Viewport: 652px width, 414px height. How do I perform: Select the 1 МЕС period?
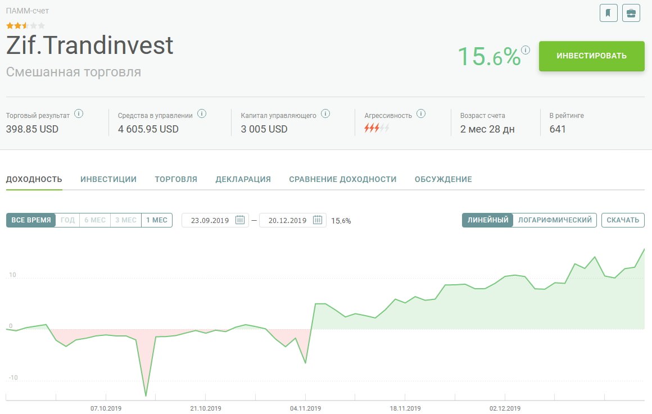pyautogui.click(x=157, y=220)
